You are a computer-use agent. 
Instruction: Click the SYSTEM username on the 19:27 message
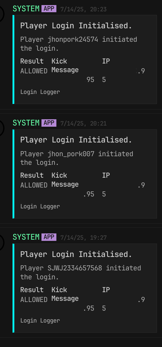pos(26,237)
